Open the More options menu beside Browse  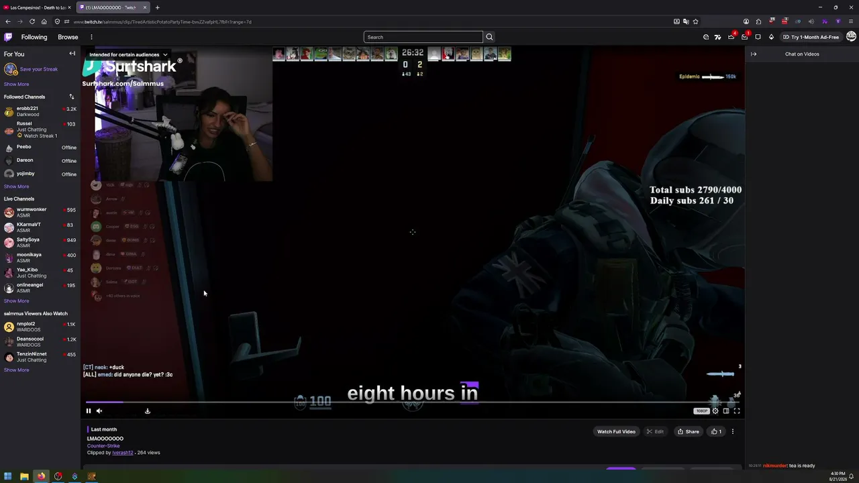pos(91,37)
